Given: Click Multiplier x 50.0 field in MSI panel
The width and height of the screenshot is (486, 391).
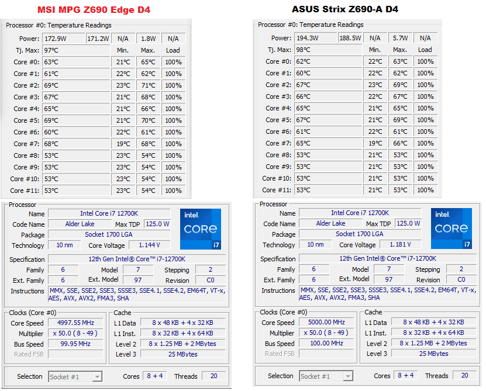Looking at the screenshot, I should [x=75, y=333].
